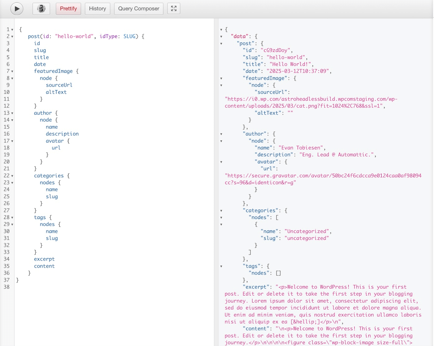Screen dimensions: 434x346
Task: Prettify the GraphQL query
Action: [69, 9]
